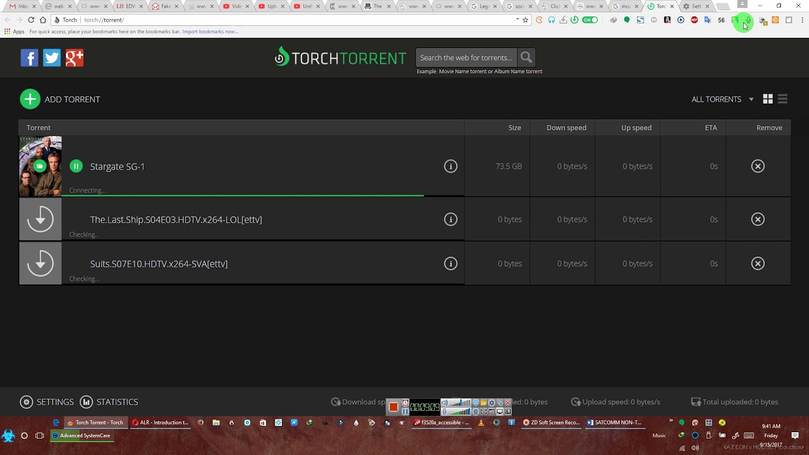The width and height of the screenshot is (809, 455).
Task: Open the All Torrents filter dropdown
Action: pos(722,99)
